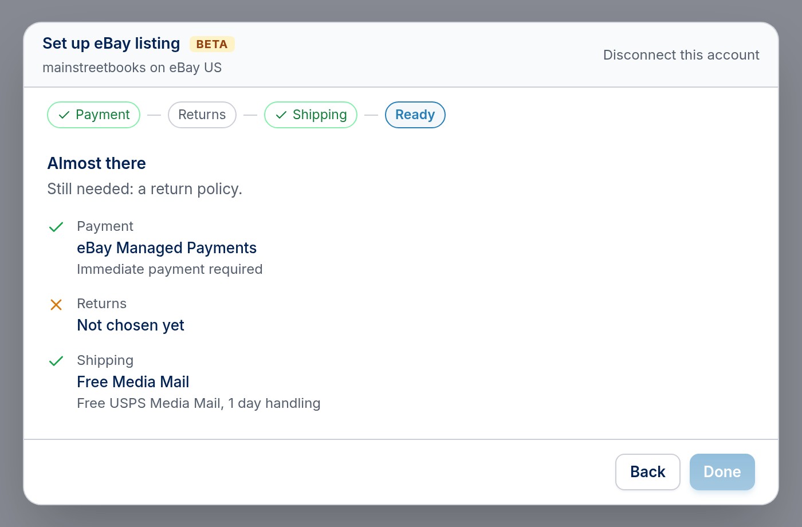The image size is (802, 527).
Task: Click the green check beside Payment summary
Action: point(56,227)
